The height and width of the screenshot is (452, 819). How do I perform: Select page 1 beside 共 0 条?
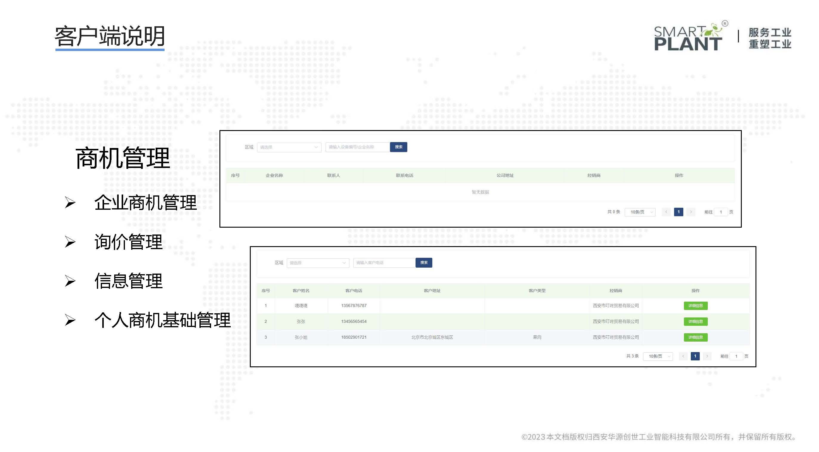[678, 212]
